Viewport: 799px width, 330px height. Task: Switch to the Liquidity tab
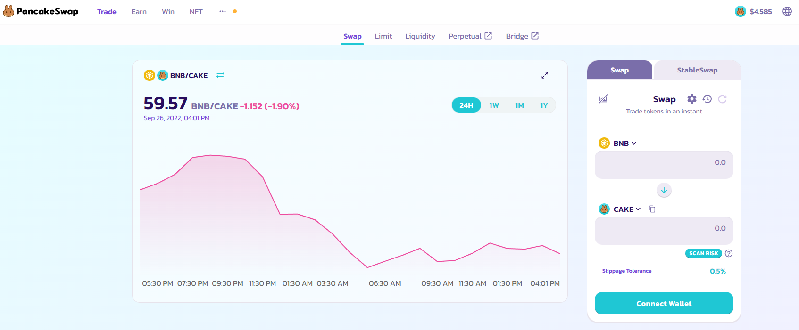[x=420, y=36]
